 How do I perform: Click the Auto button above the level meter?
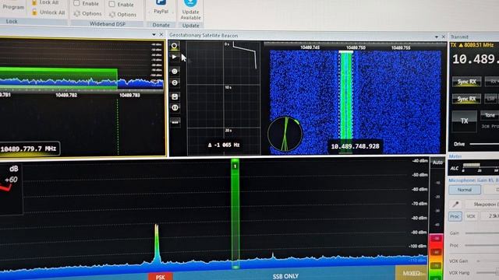pyautogui.click(x=437, y=163)
